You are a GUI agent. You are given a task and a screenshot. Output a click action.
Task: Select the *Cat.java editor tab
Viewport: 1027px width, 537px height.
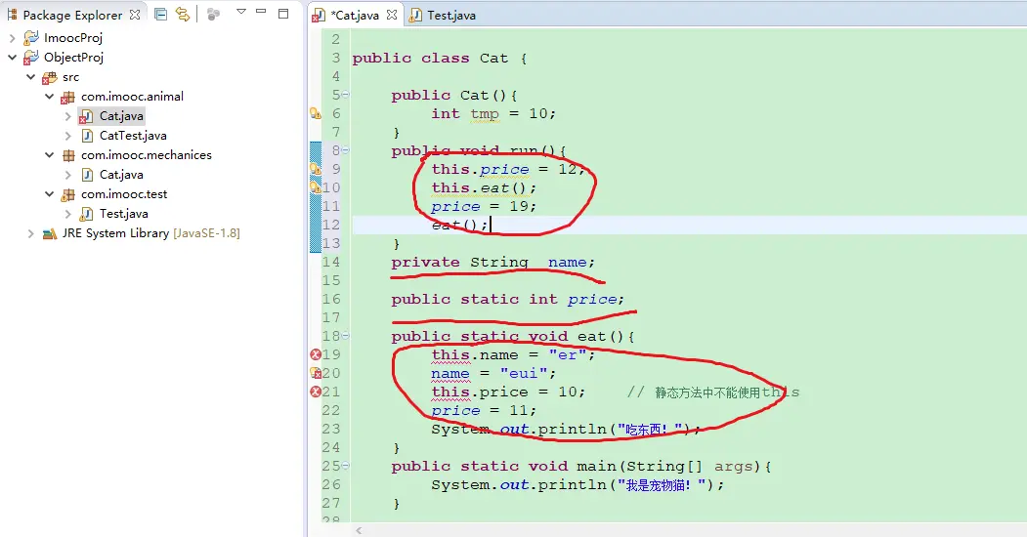pyautogui.click(x=356, y=16)
